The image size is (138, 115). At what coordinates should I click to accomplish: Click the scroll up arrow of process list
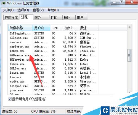tap(129, 27)
